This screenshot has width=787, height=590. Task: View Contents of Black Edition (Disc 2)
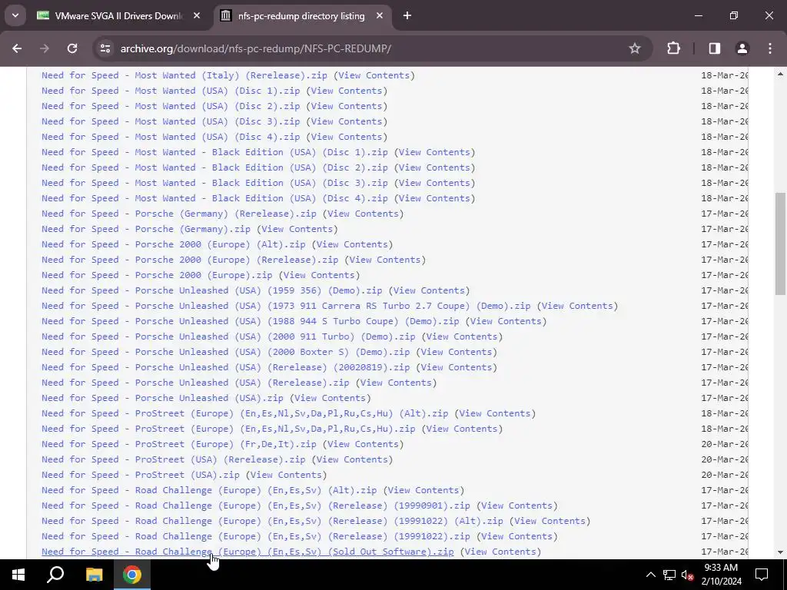click(x=434, y=167)
